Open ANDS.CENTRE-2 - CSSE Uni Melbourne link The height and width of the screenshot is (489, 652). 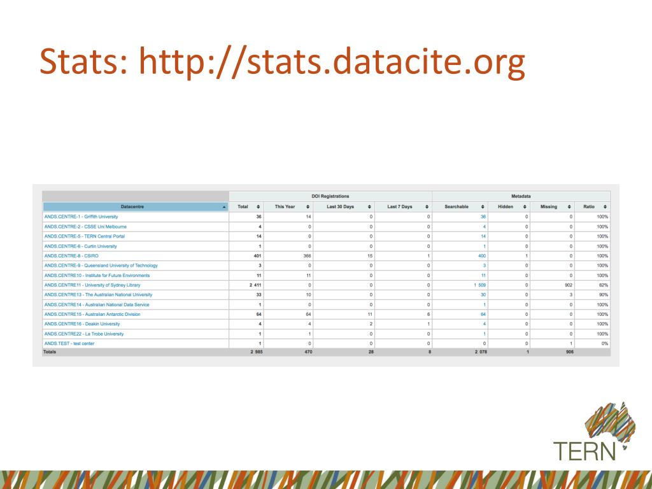click(85, 227)
